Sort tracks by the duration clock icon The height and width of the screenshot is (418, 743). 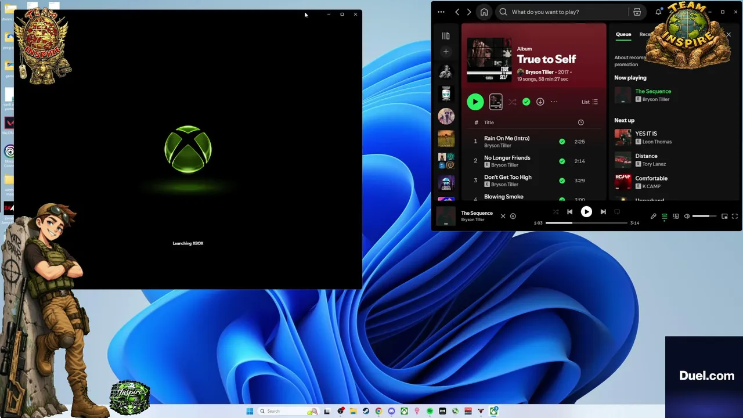580,122
